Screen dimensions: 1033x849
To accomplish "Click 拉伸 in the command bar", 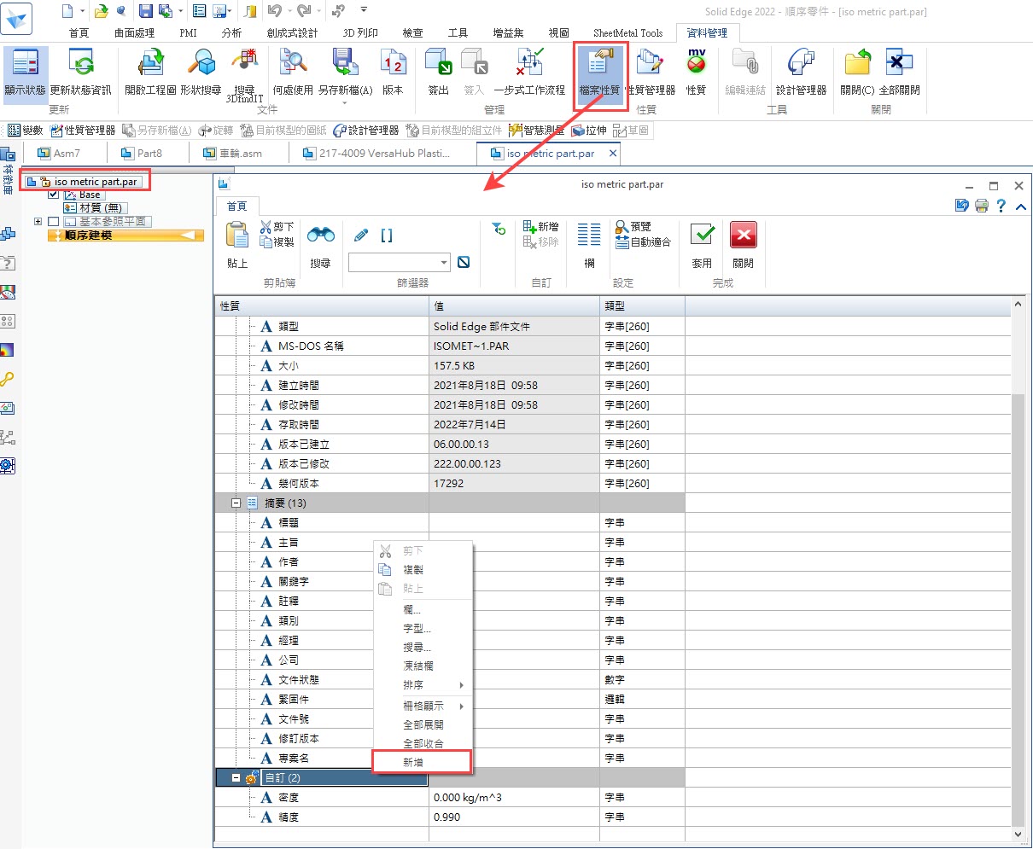I will pyautogui.click(x=589, y=131).
